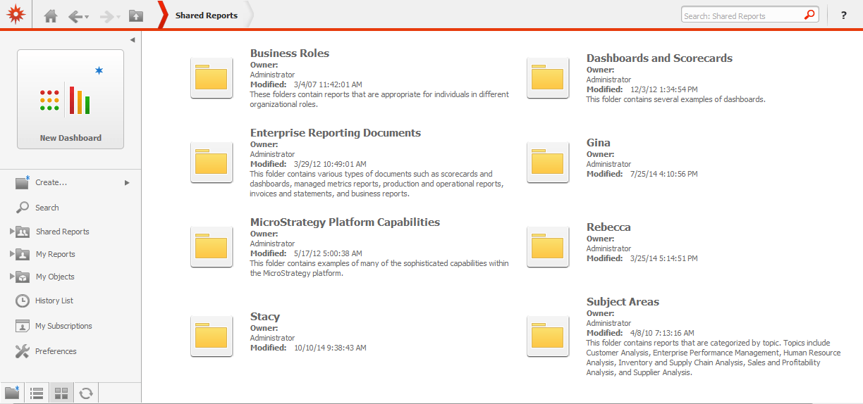Image resolution: width=863 pixels, height=404 pixels.
Task: Expand the My Objects tree node
Action: coord(12,276)
